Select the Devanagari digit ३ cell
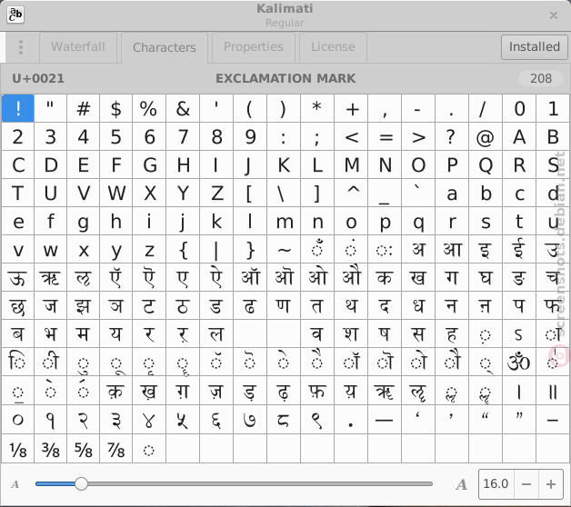 [116, 420]
